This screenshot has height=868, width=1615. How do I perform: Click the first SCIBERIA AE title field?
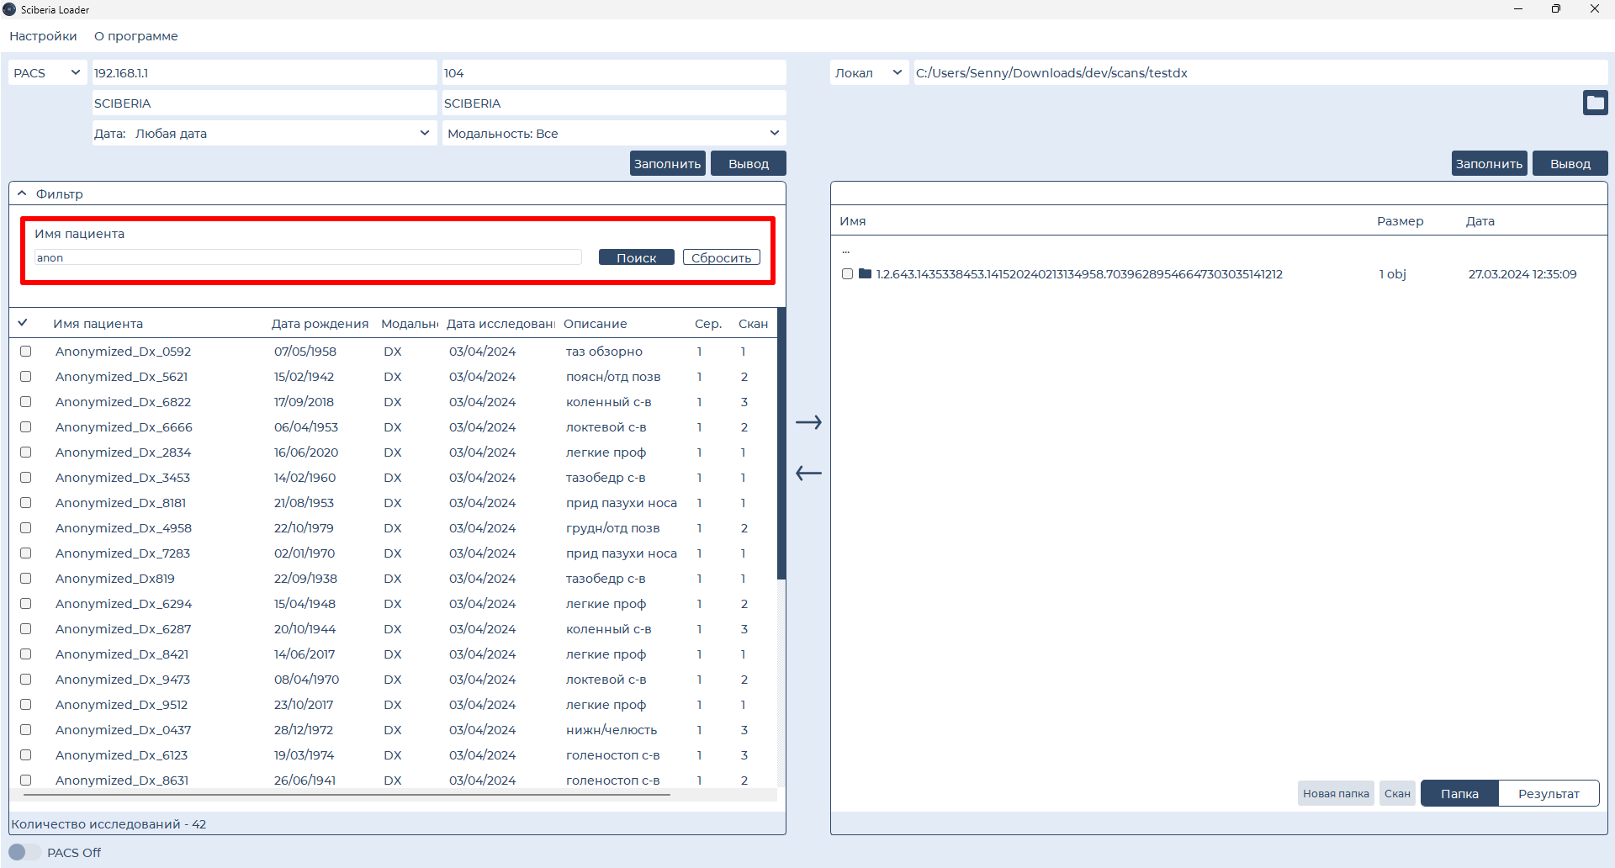pyautogui.click(x=264, y=103)
